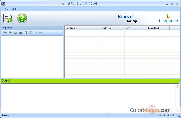This screenshot has height=118, width=181.
Task: Minimize the Kernel For Zip window
Action: [167, 4]
